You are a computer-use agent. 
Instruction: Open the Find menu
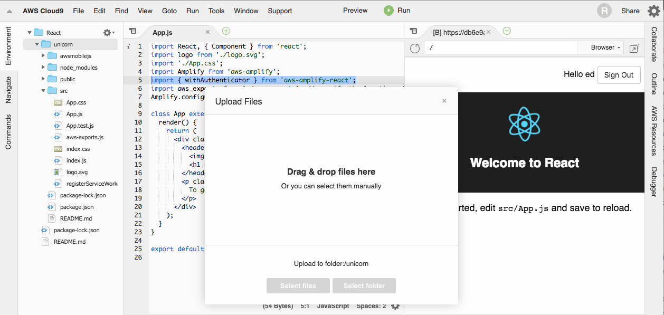pos(121,11)
